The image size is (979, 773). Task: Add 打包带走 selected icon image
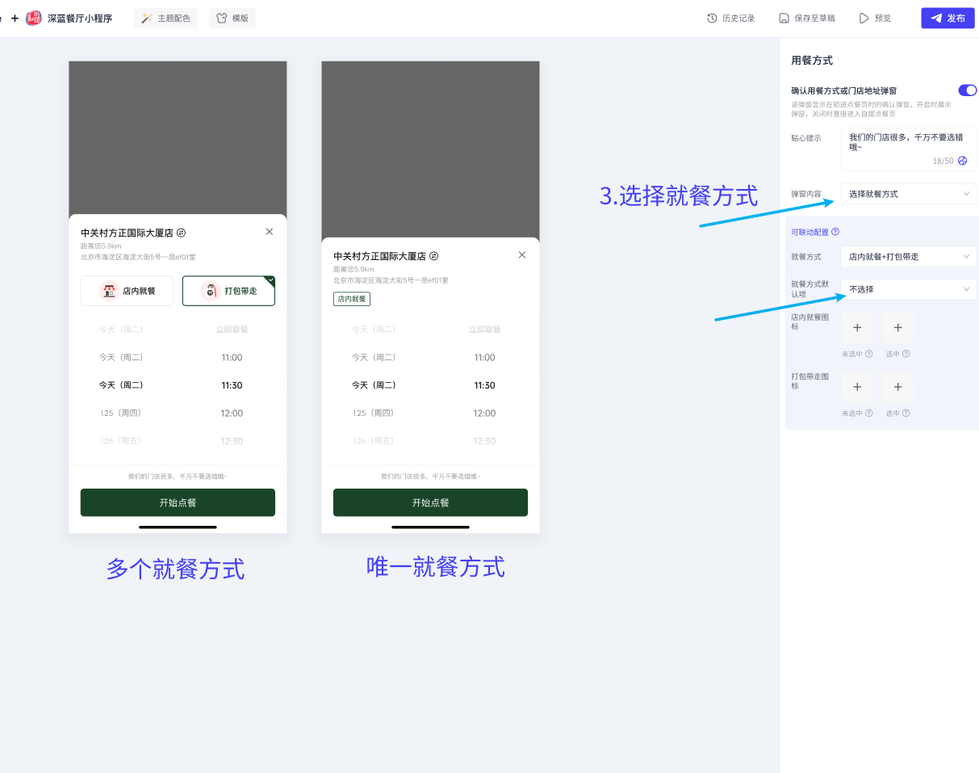[x=897, y=387]
